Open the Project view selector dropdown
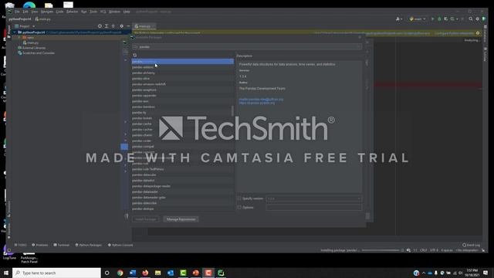Viewport: 494px width, 278px height. pos(25,26)
